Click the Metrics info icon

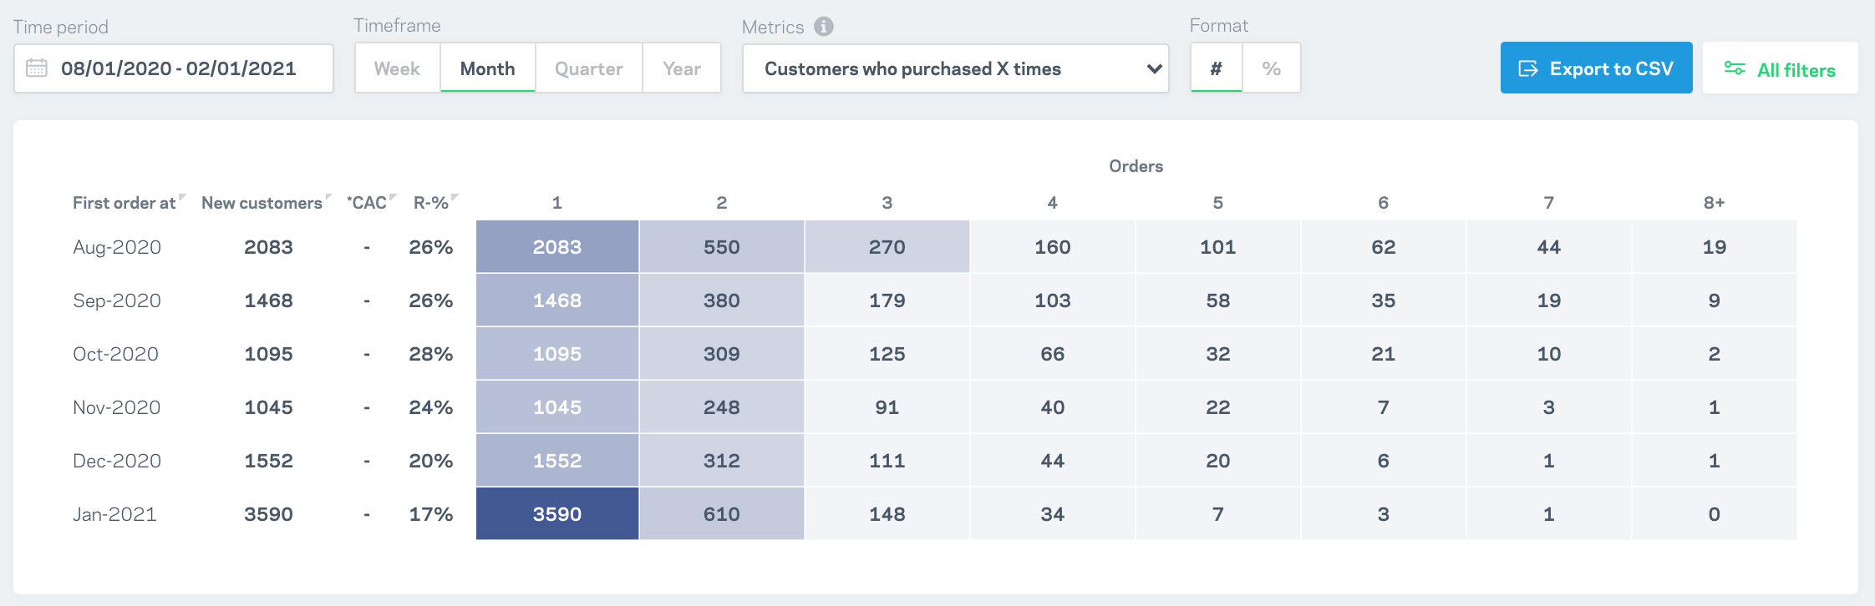tap(824, 27)
